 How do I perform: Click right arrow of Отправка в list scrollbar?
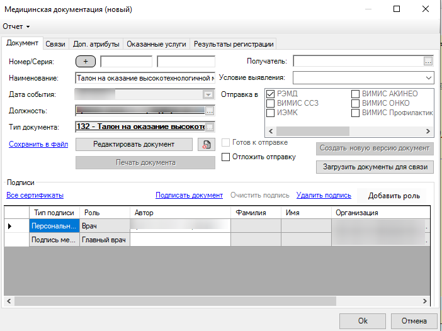428,131
